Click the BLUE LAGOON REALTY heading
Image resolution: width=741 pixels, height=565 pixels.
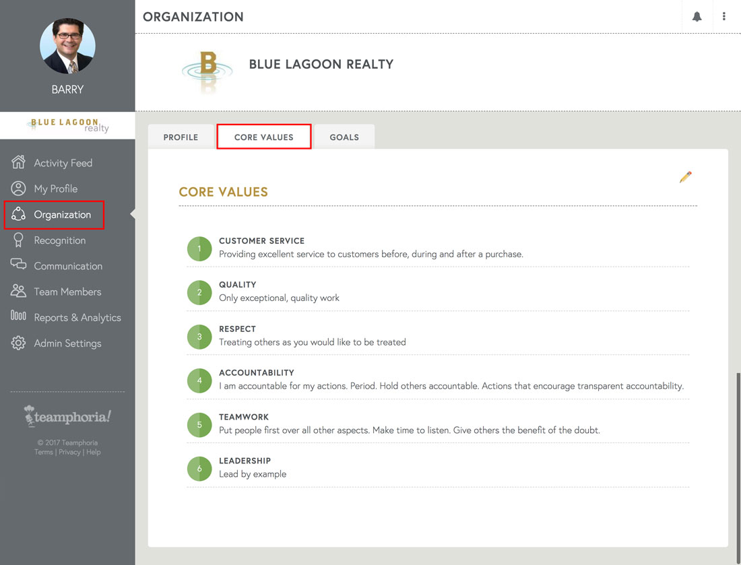coord(321,64)
